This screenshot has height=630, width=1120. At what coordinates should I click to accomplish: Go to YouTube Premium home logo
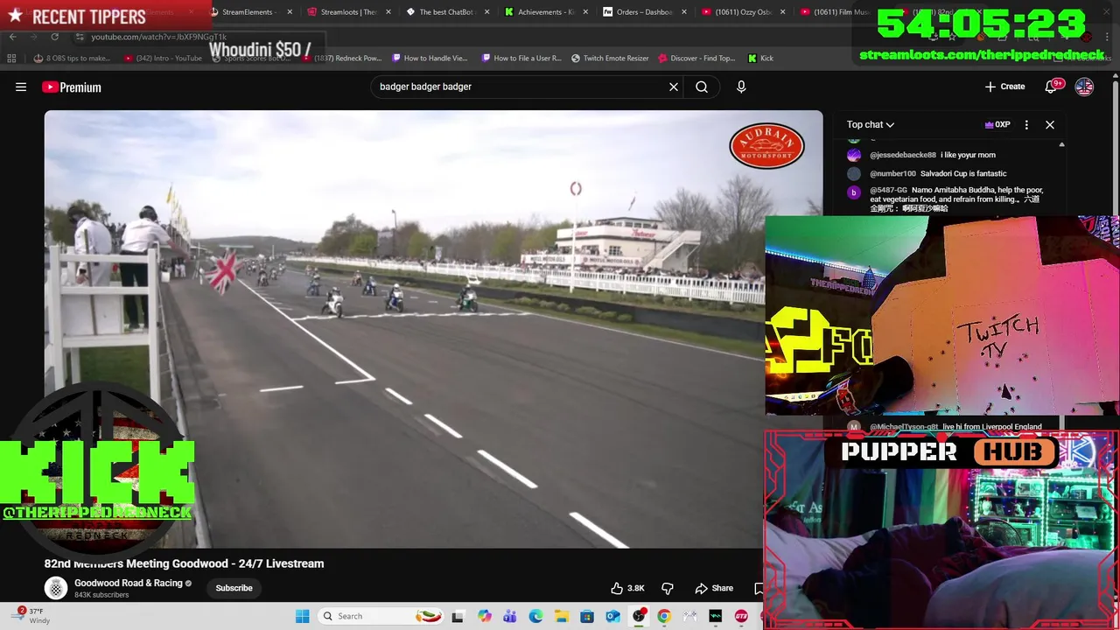click(72, 87)
